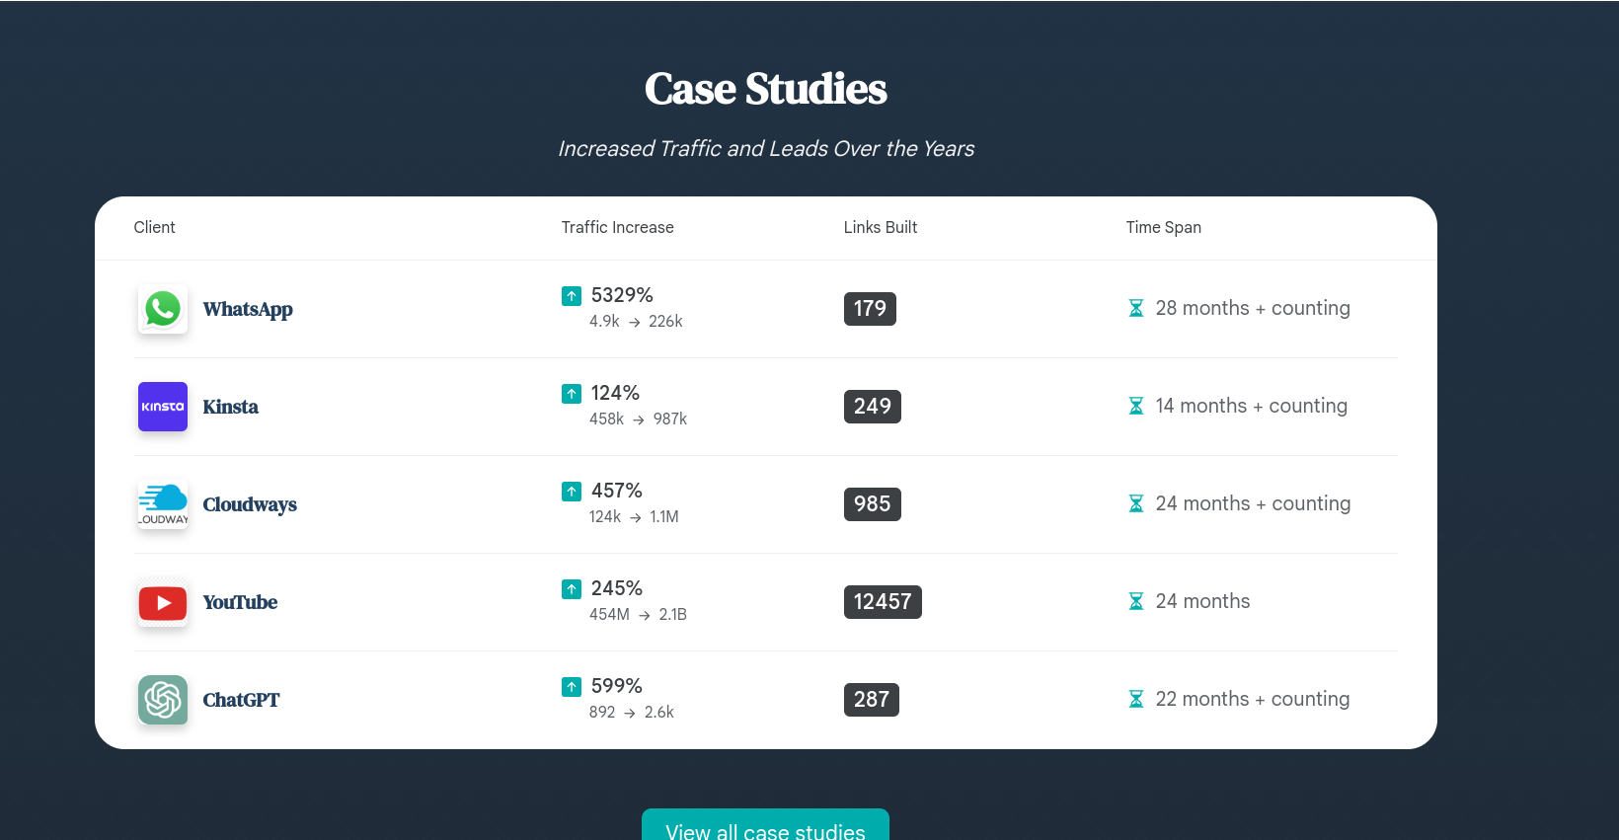The image size is (1619, 840).
Task: Click the ChatGPT logo icon
Action: pyautogui.click(x=163, y=700)
